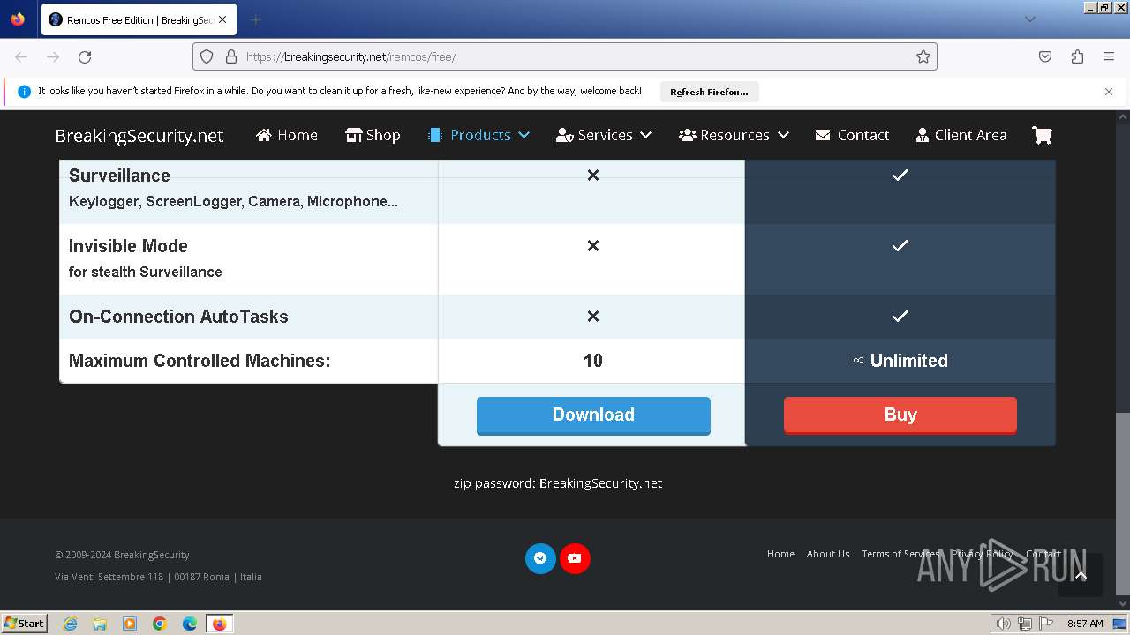
Task: Open the Telegram social icon
Action: [x=540, y=558]
